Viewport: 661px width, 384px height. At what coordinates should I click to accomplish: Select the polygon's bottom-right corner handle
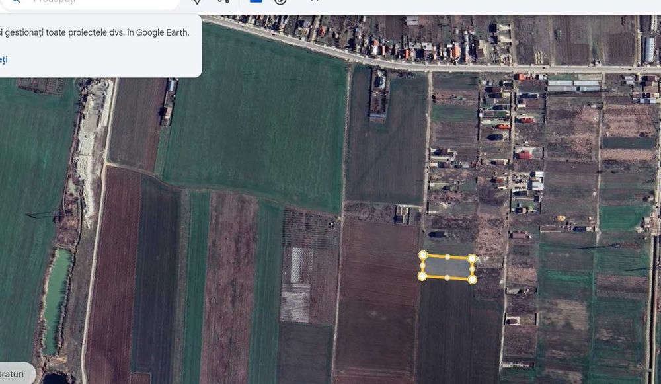tap(472, 279)
